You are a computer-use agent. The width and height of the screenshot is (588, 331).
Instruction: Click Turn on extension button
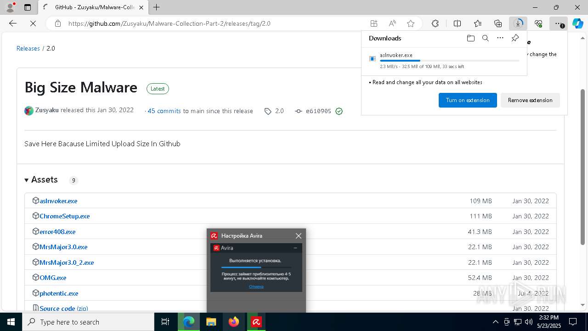coord(468,100)
